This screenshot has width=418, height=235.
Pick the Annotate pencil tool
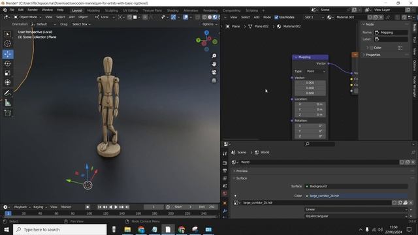coord(7,93)
